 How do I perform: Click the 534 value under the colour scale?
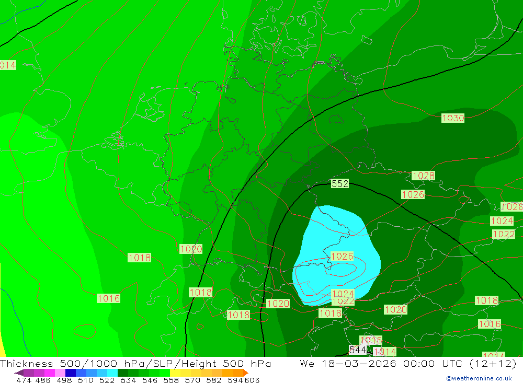(128, 380)
